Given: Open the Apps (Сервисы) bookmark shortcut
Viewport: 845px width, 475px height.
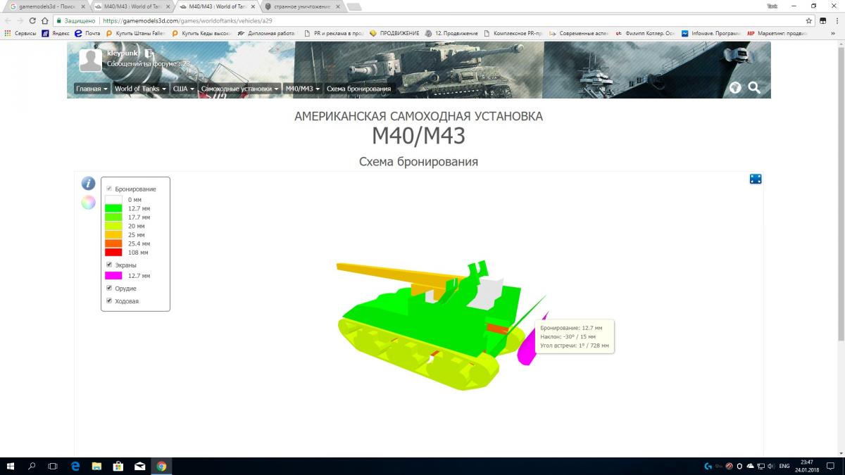Looking at the screenshot, I should [x=20, y=33].
